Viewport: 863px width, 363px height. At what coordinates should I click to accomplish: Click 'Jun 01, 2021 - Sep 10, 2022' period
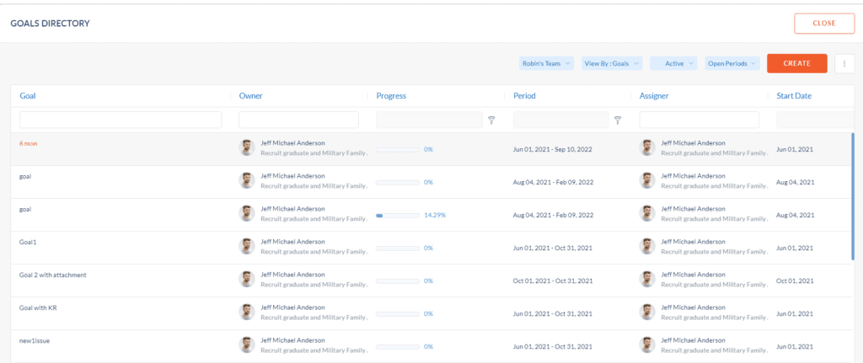click(553, 149)
